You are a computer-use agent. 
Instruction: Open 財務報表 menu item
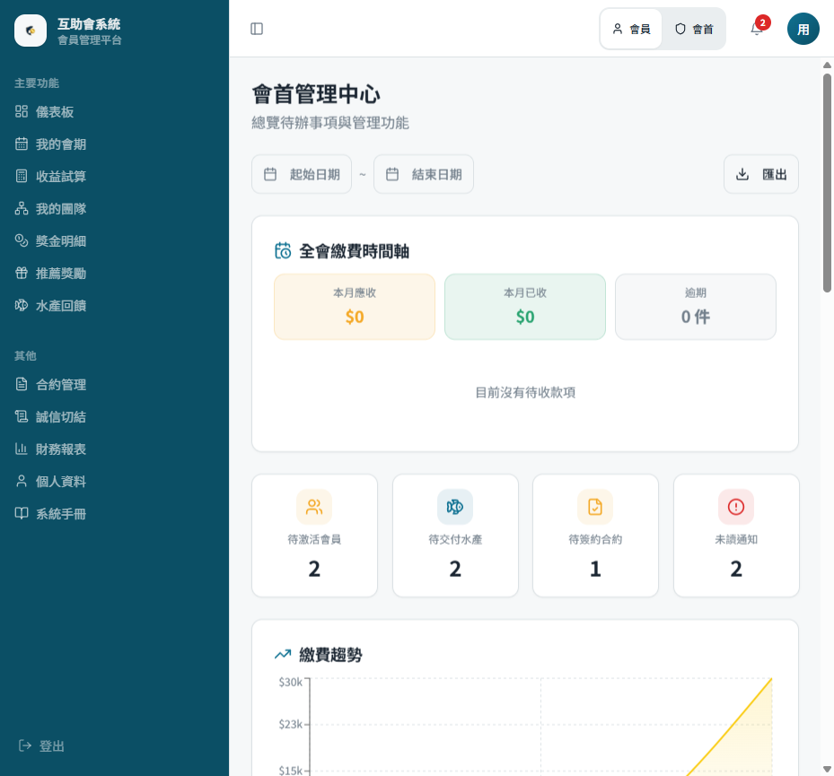tap(114, 449)
